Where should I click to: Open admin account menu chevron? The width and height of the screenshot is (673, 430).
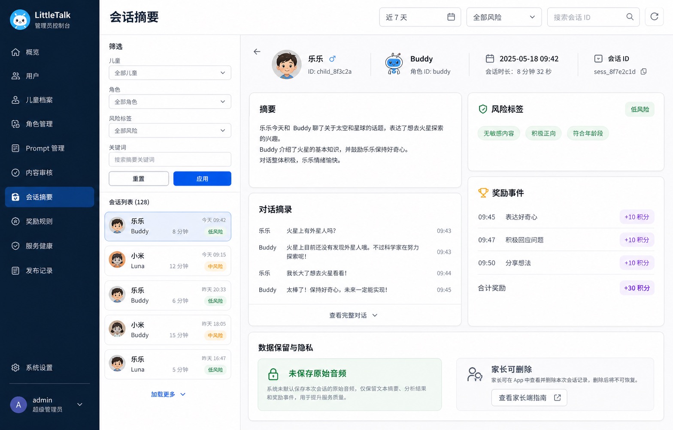click(79, 404)
